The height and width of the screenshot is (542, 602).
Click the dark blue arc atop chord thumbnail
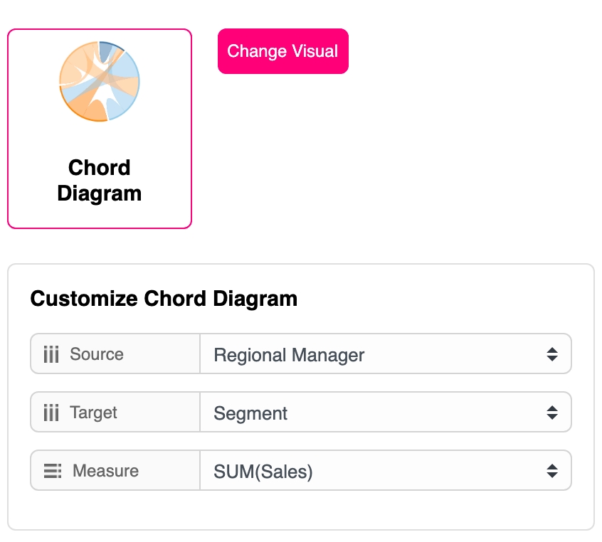click(108, 48)
